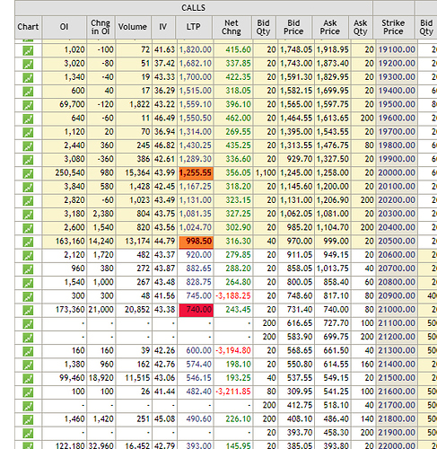The image size is (437, 449).
Task: Click the LTP column header
Action: coord(194,27)
